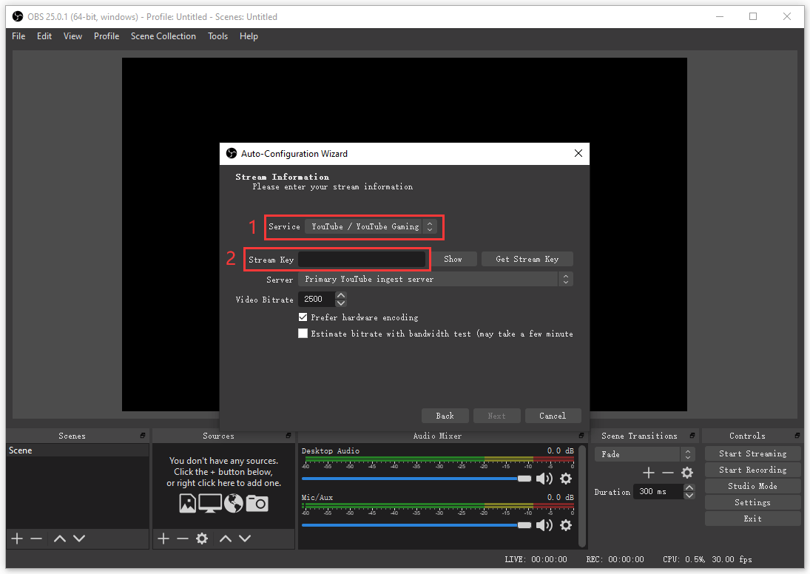Move the scene down in the Scenes panel
Image resolution: width=810 pixels, height=574 pixels.
tap(79, 538)
